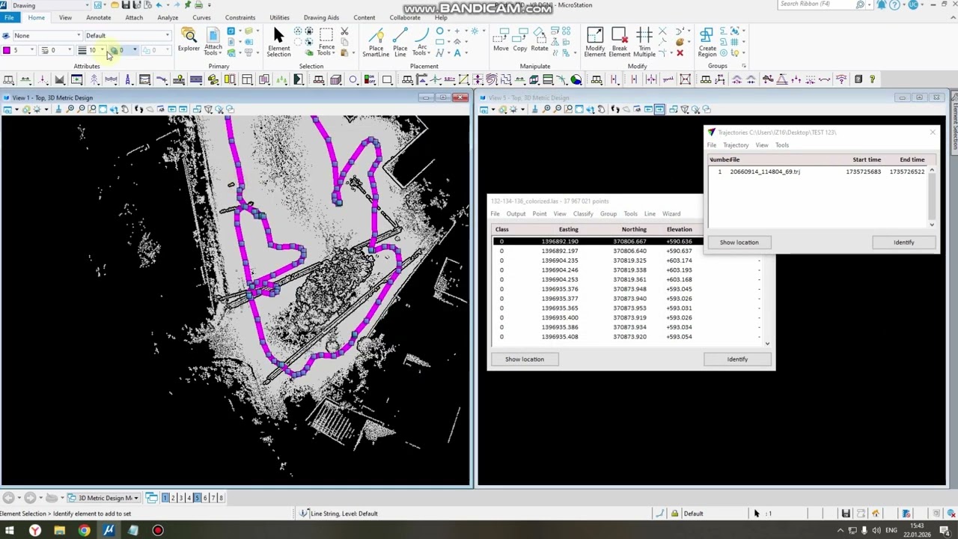Open Attach Tools in Primary group
The width and height of the screenshot is (958, 539).
pyautogui.click(x=213, y=42)
